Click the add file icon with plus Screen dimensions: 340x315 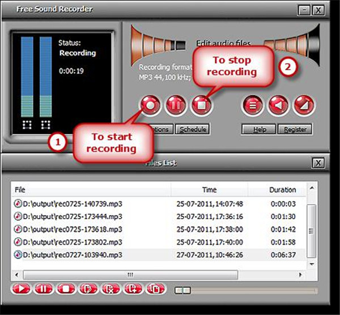point(133,289)
